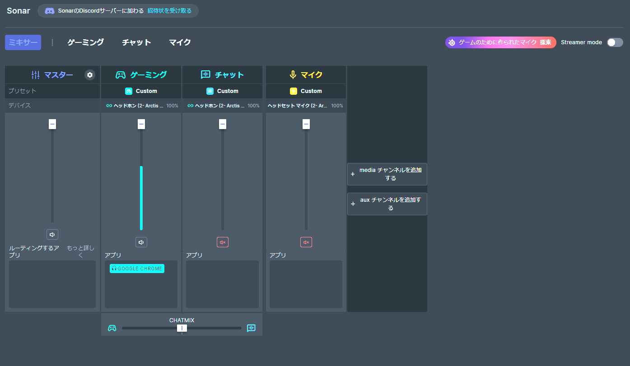This screenshot has height=366, width=630.
Task: Open Master settings gear icon
Action: [90, 75]
